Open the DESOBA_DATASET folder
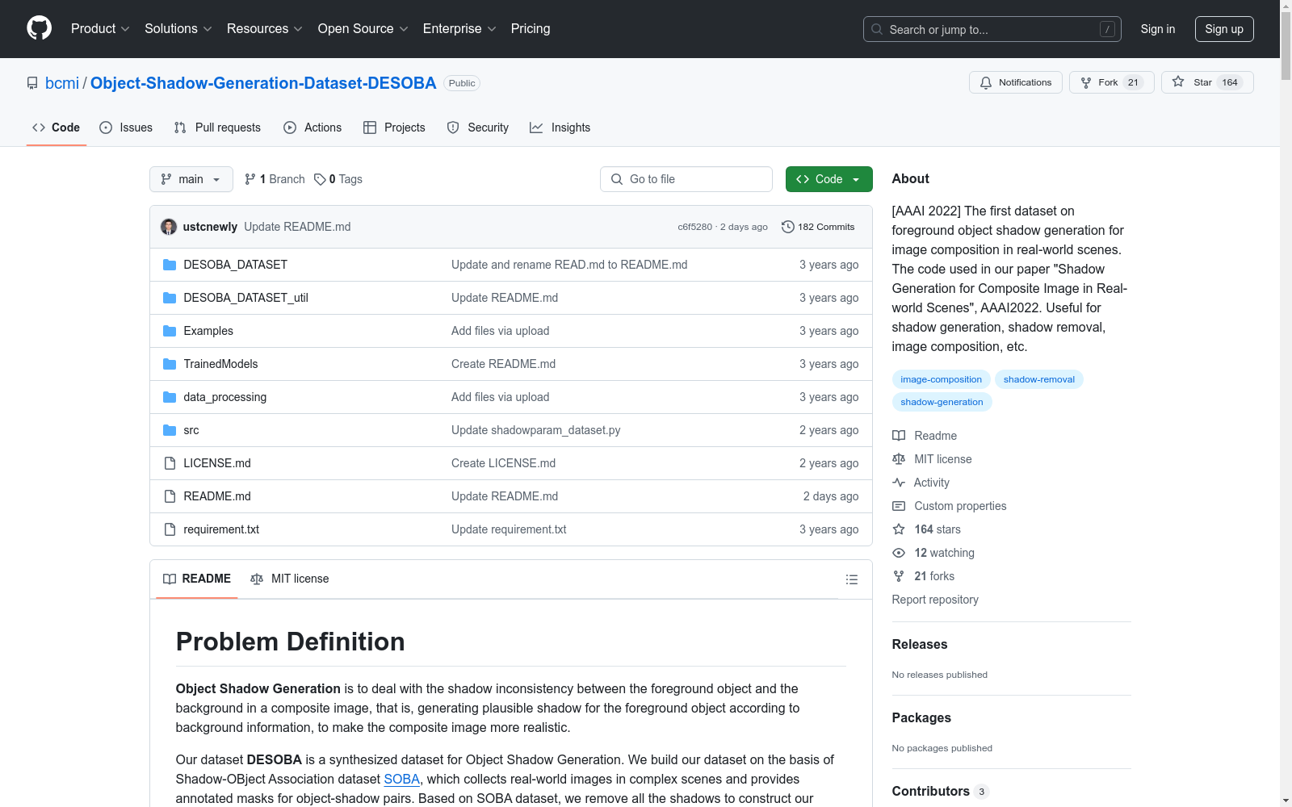The image size is (1292, 807). (x=235, y=265)
